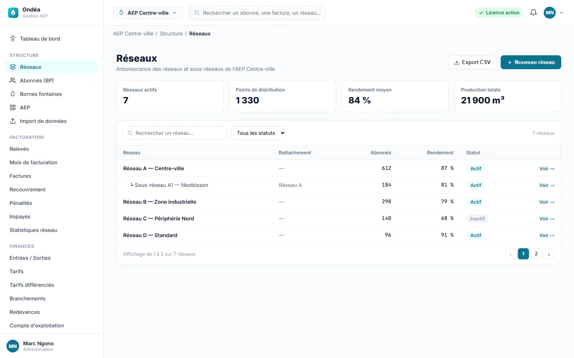This screenshot has width=574, height=358.
Task: Click Voir for Réseau C — Périphérie Nord
Action: (x=547, y=219)
